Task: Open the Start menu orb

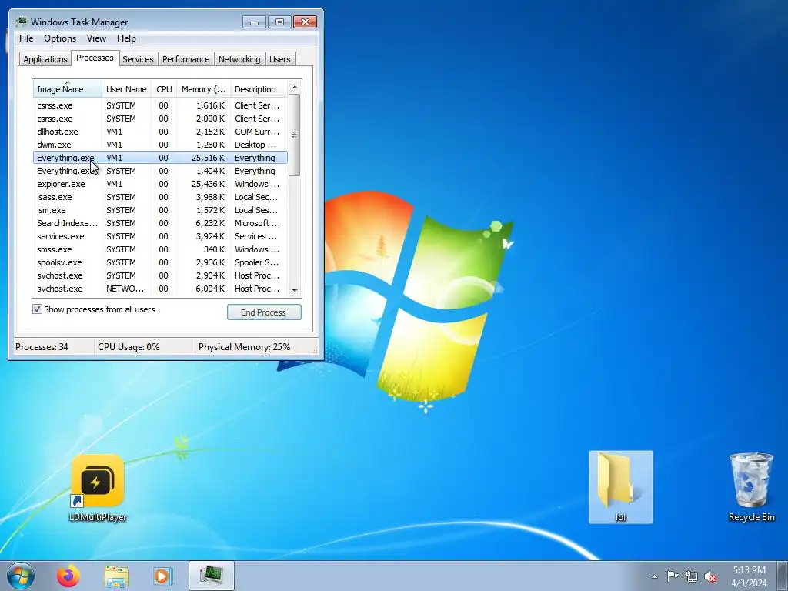Action: point(21,576)
